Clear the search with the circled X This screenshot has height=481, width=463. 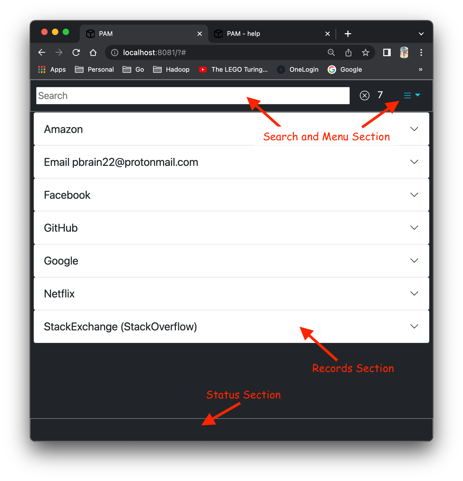[x=365, y=95]
